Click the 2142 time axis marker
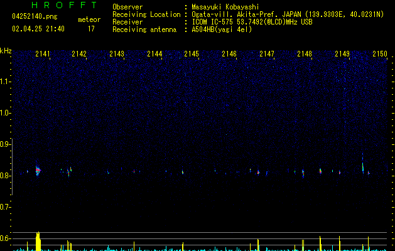This screenshot has width=395, height=251. (x=79, y=54)
